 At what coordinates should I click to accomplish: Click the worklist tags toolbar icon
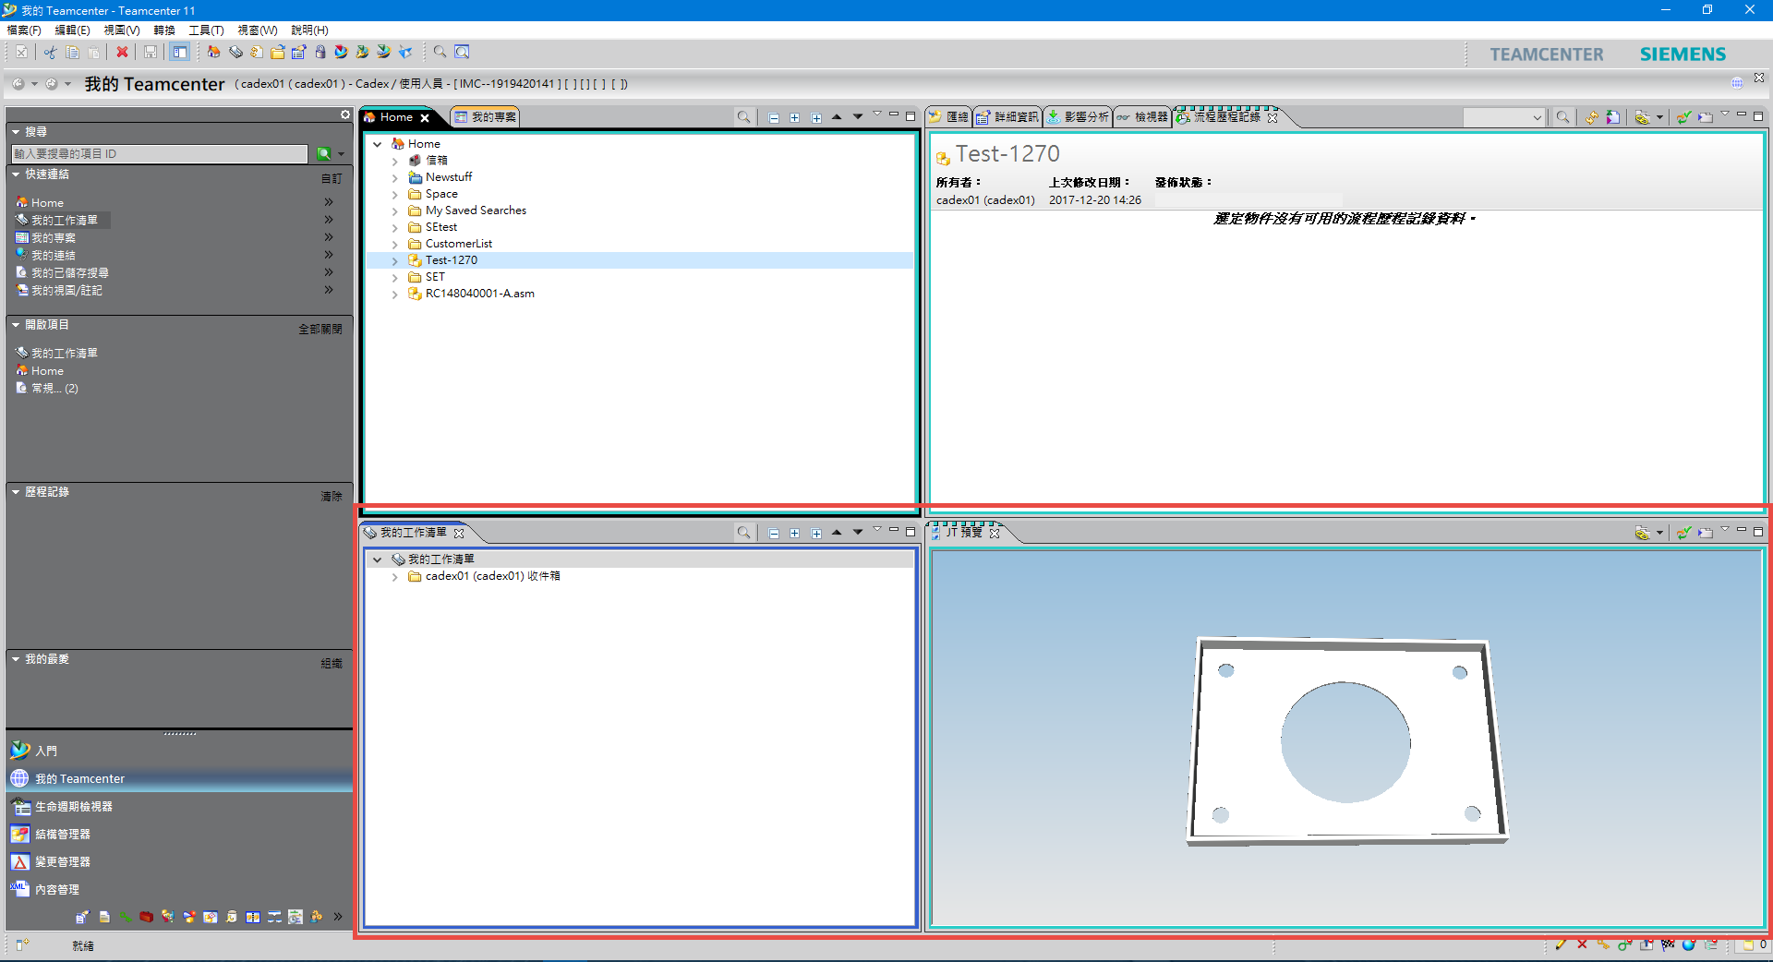[235, 53]
